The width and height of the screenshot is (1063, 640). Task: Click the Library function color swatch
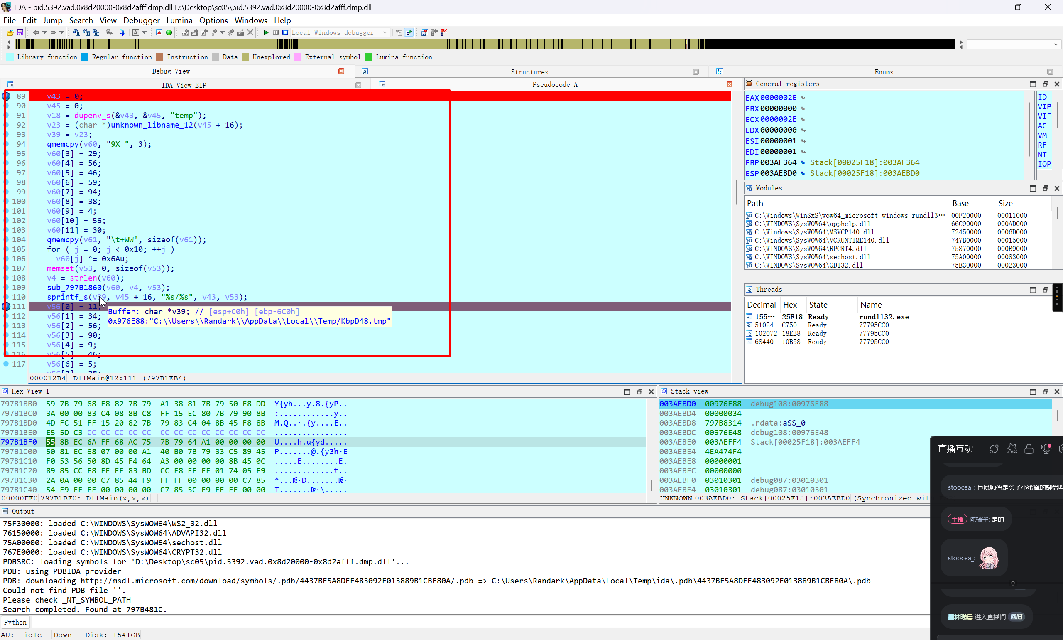point(10,57)
